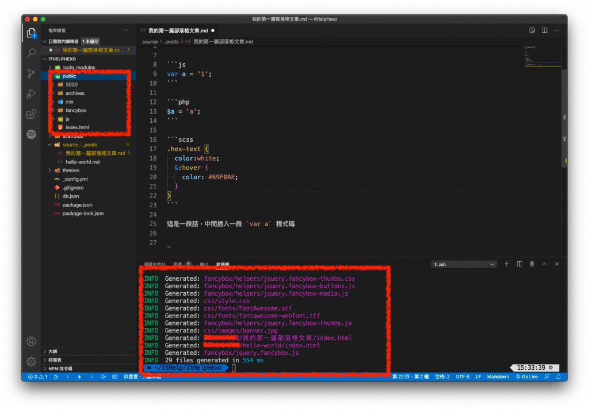Image resolution: width=589 pixels, height=410 pixels.
Task: Switch to the 問題 problems panel tab
Action: click(178, 265)
